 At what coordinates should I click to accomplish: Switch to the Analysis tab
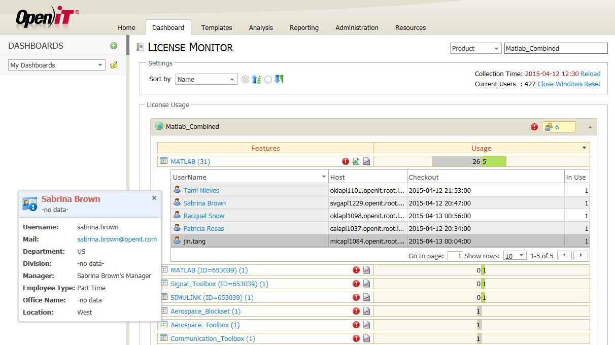(261, 27)
